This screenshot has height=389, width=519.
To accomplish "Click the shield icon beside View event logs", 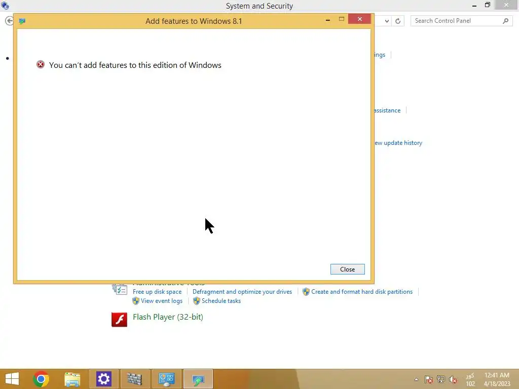I will pos(136,301).
